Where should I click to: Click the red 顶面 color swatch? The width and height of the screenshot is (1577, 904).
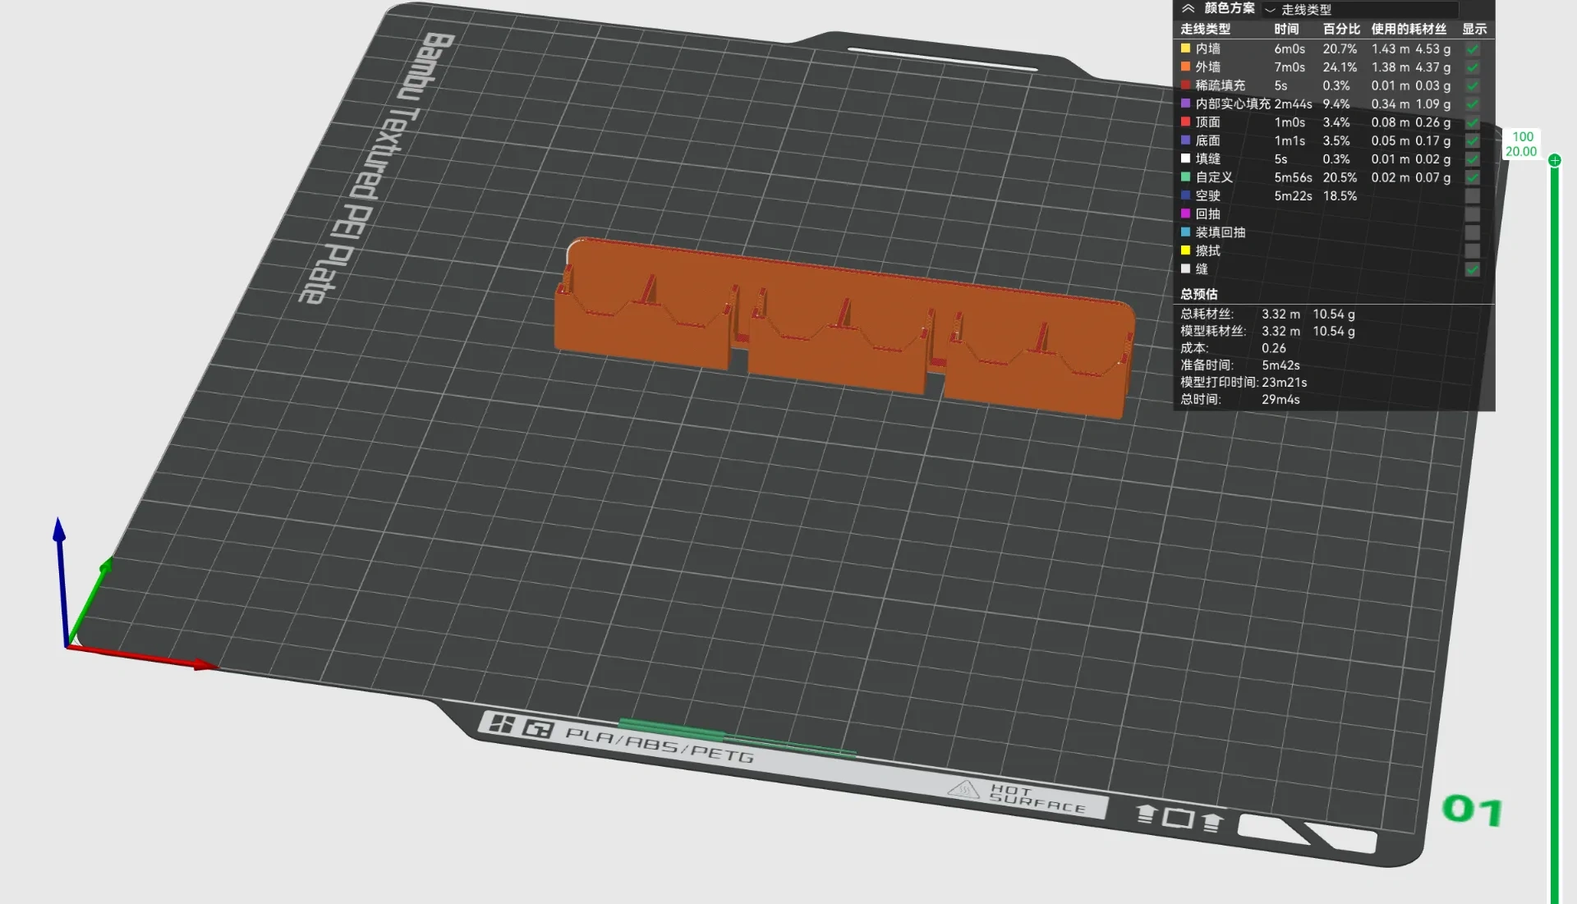[x=1185, y=122]
